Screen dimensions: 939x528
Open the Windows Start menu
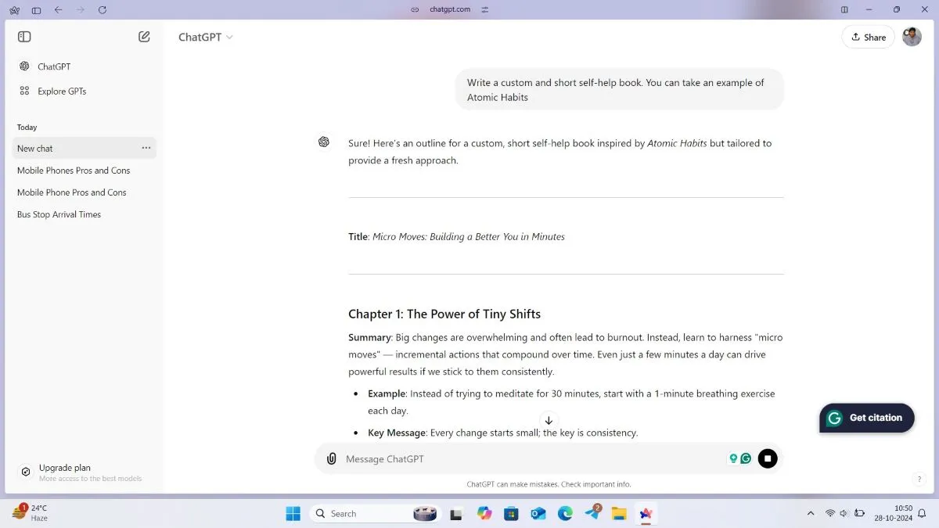pos(293,513)
